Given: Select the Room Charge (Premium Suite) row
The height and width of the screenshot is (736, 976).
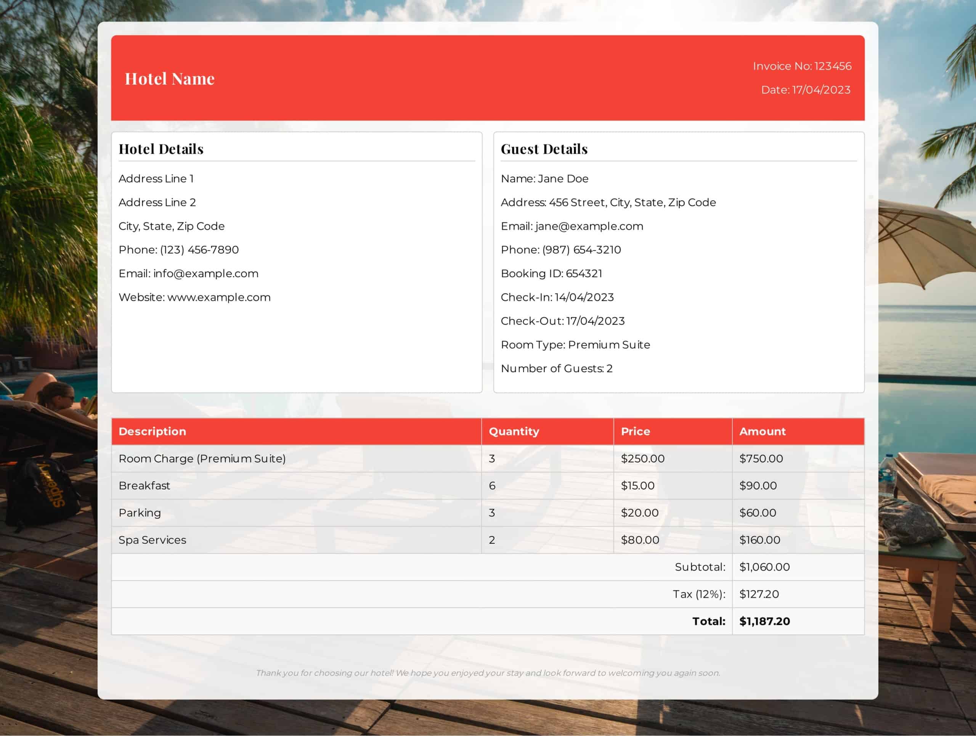Looking at the screenshot, I should [x=202, y=459].
